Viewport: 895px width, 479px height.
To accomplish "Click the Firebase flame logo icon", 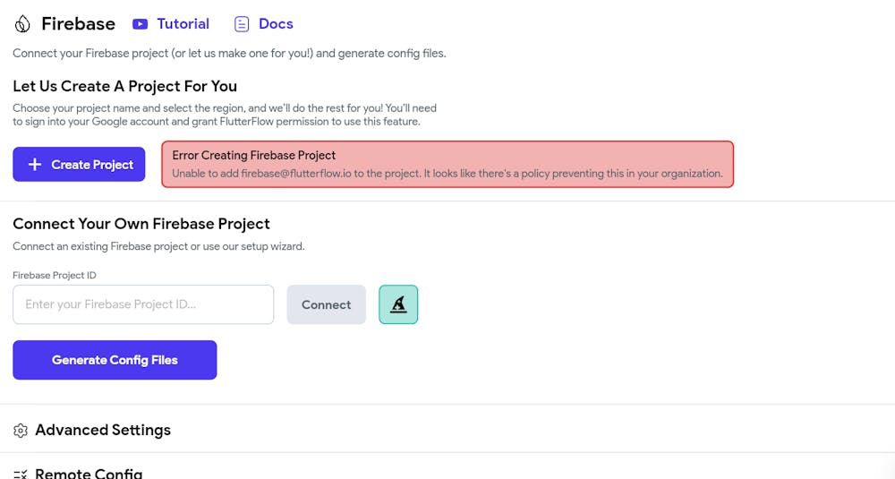I will click(x=22, y=24).
